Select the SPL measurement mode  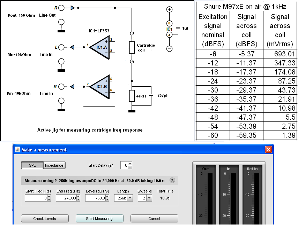pos(32,165)
